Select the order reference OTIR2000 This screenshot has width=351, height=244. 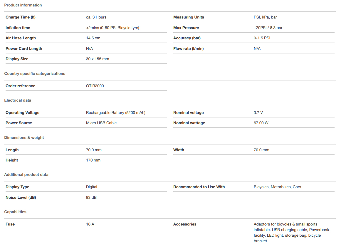tap(95, 86)
